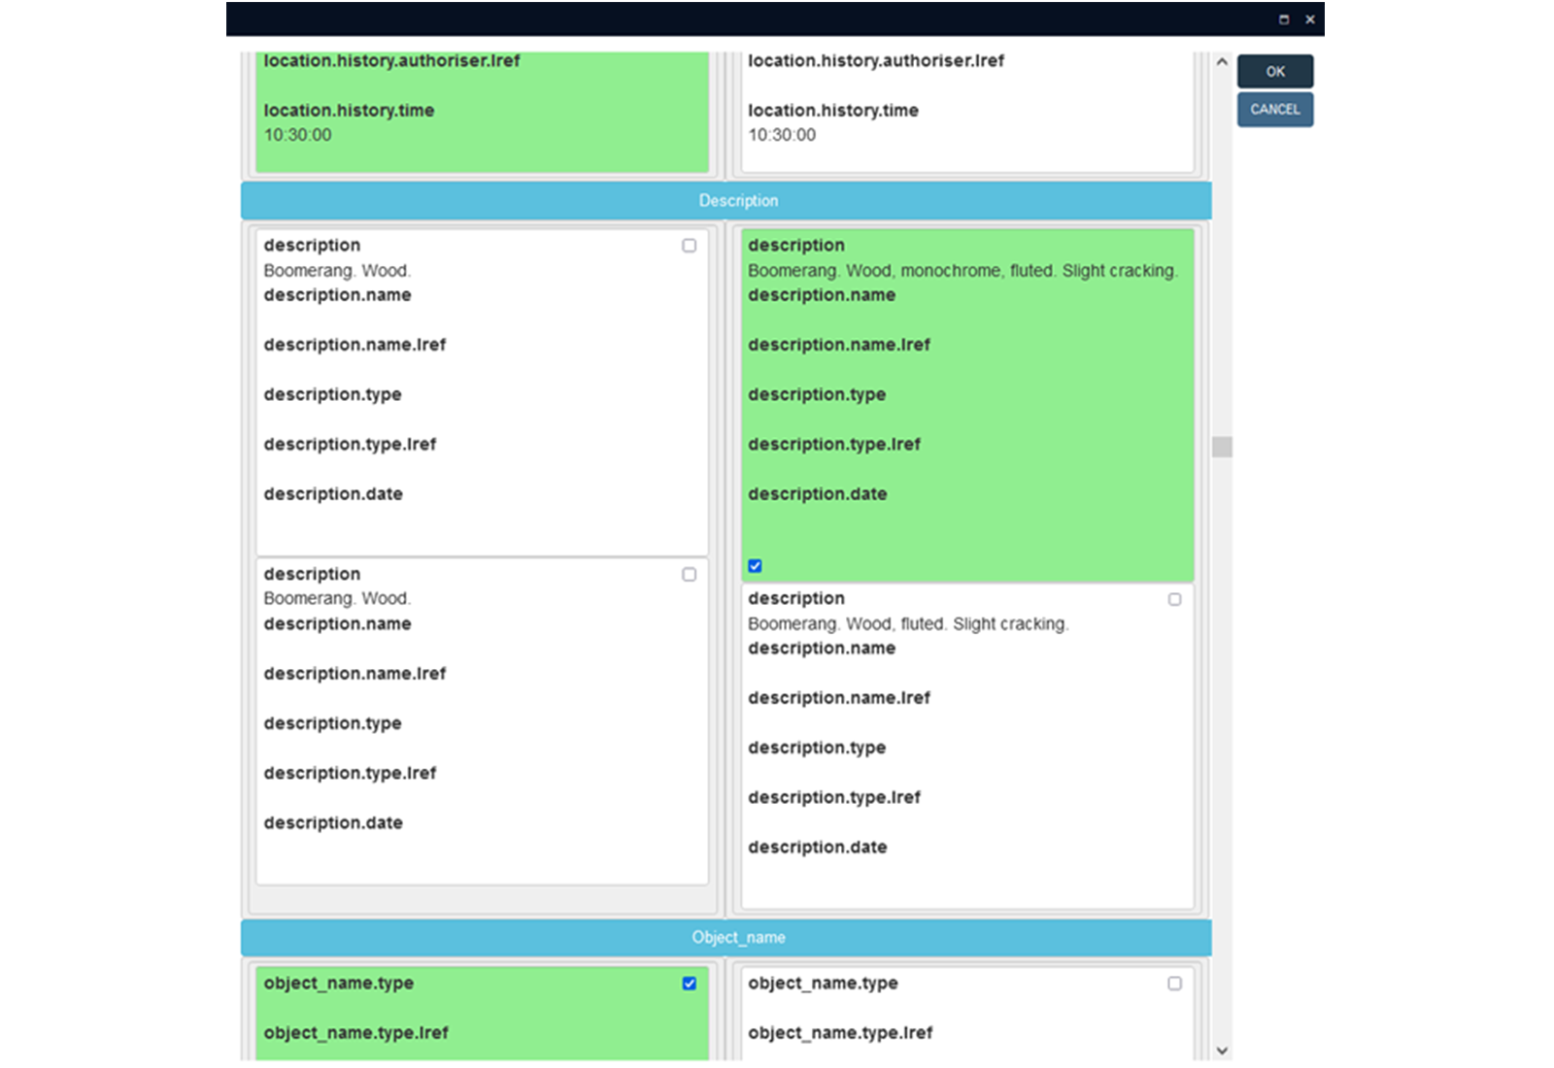Close the dialog with the X icon

click(1309, 19)
